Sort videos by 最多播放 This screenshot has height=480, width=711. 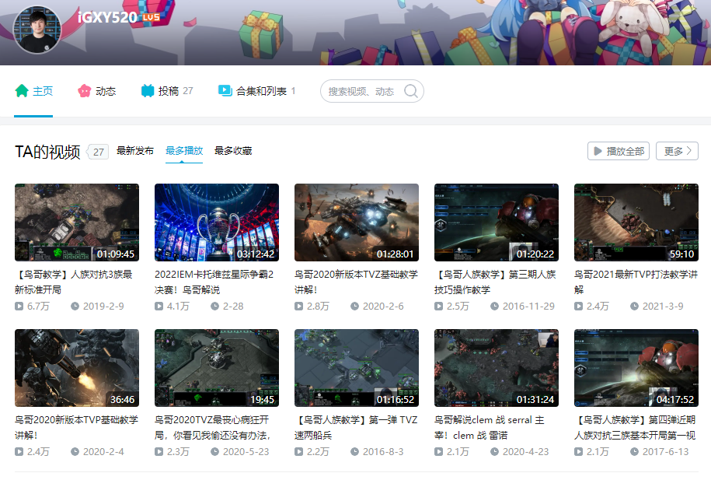point(184,150)
